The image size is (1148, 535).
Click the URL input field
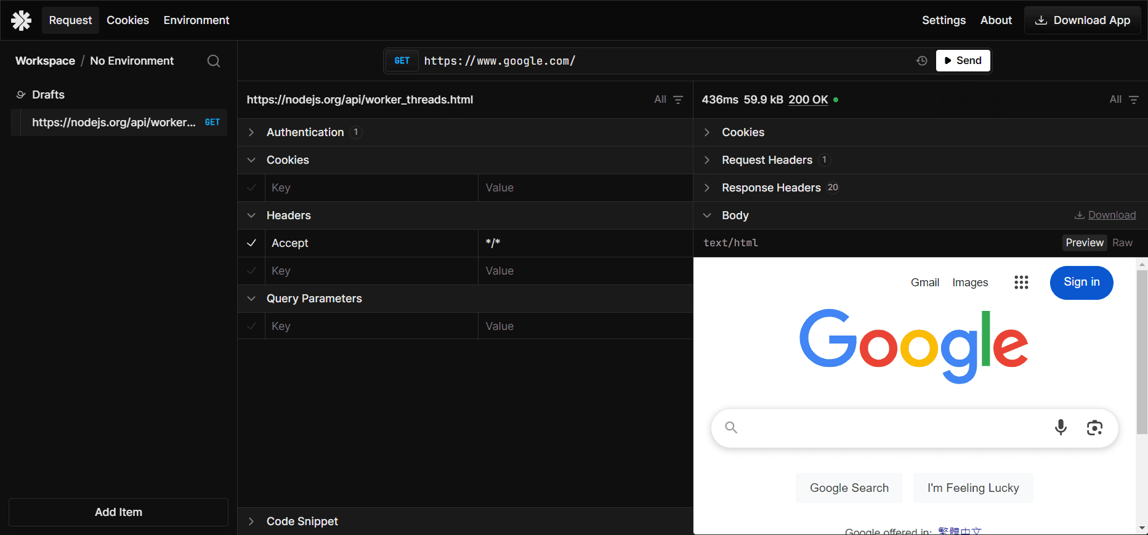click(x=666, y=61)
